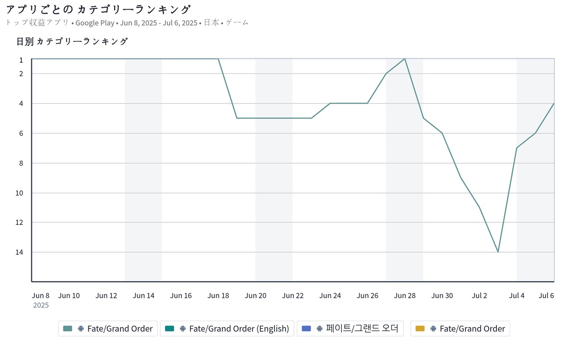The height and width of the screenshot is (338, 563).
Task: Click the y-axis rank label 14
Action: (x=21, y=252)
